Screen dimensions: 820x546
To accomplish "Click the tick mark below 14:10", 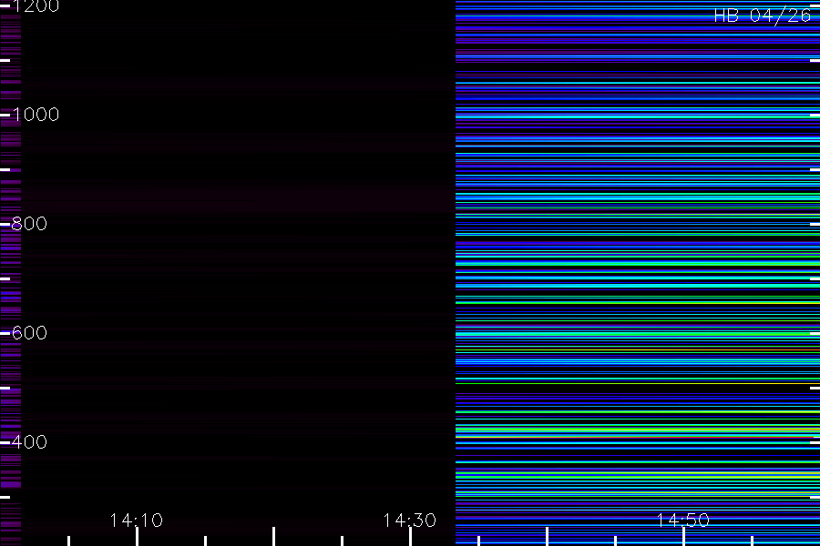I will [137, 537].
